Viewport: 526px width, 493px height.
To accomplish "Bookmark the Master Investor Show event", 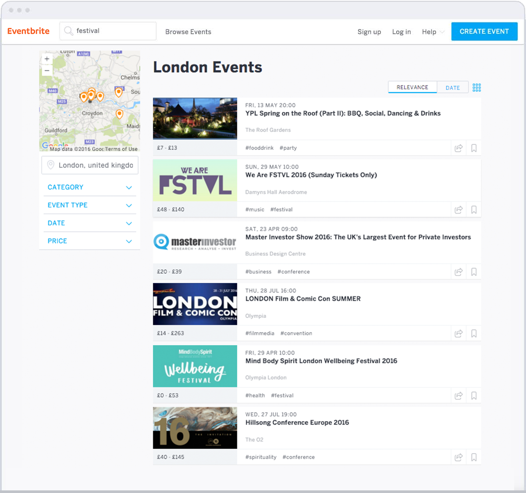I will (x=474, y=272).
